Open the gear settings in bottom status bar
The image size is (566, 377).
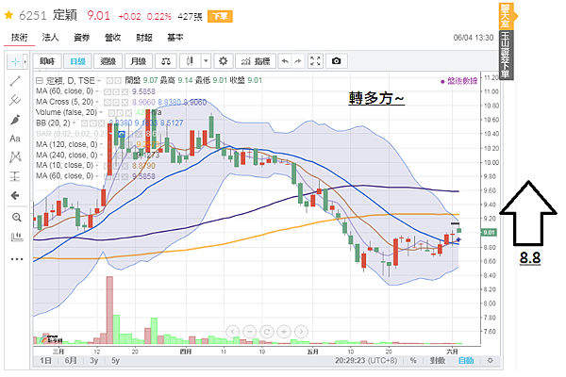tap(490, 360)
